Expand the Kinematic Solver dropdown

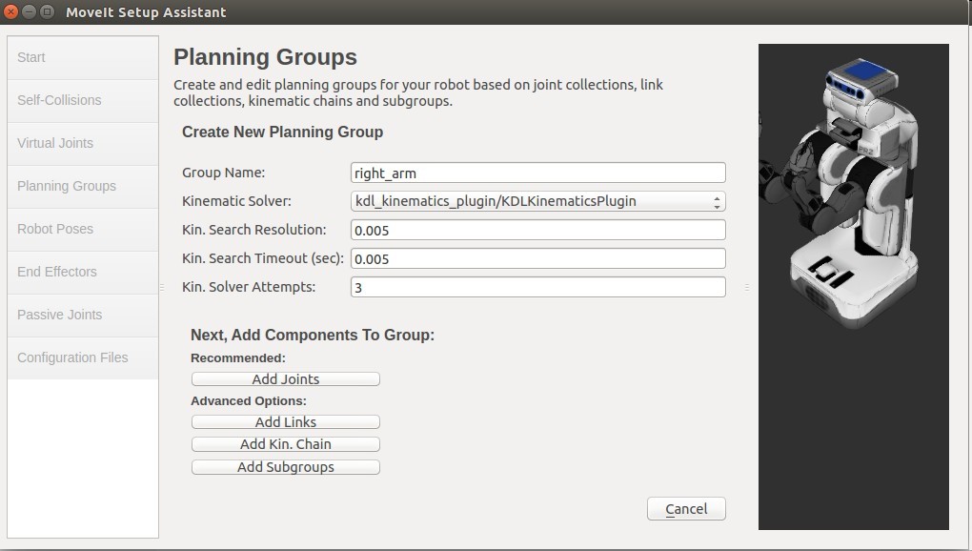point(537,201)
